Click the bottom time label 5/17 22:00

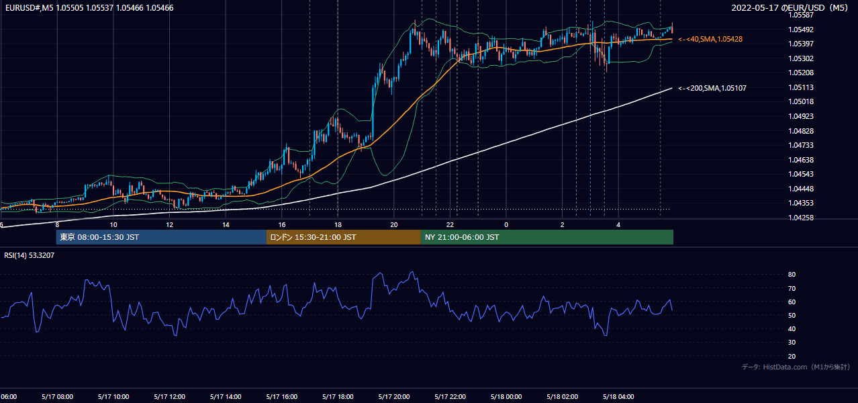(x=450, y=397)
